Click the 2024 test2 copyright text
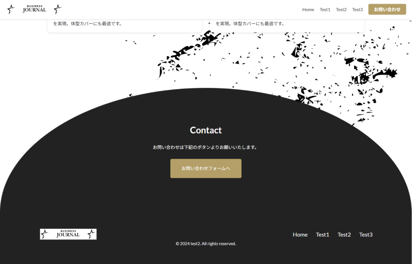Image resolution: width=412 pixels, height=264 pixels. click(x=206, y=244)
